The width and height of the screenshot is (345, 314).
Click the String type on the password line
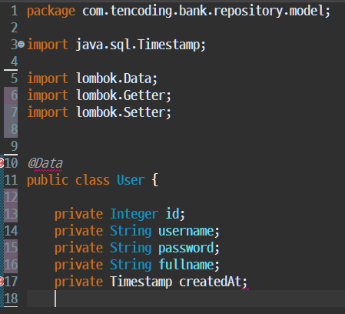coord(131,249)
